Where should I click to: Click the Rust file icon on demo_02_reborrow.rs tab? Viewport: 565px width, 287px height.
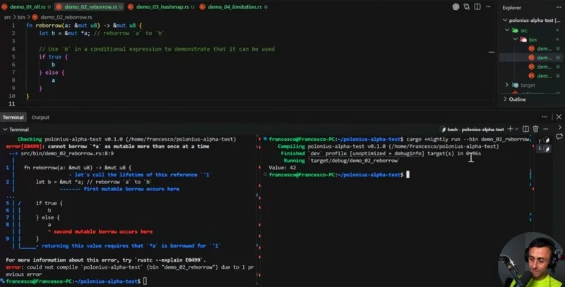coord(59,7)
